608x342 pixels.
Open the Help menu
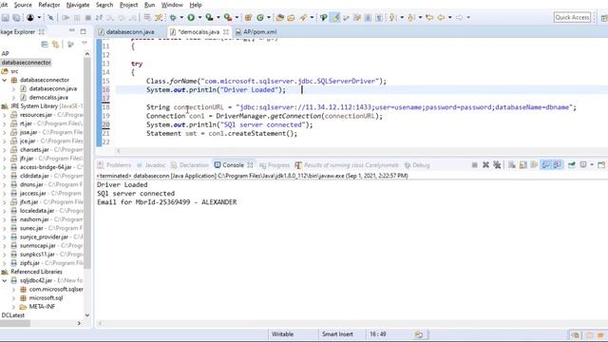coord(196,5)
